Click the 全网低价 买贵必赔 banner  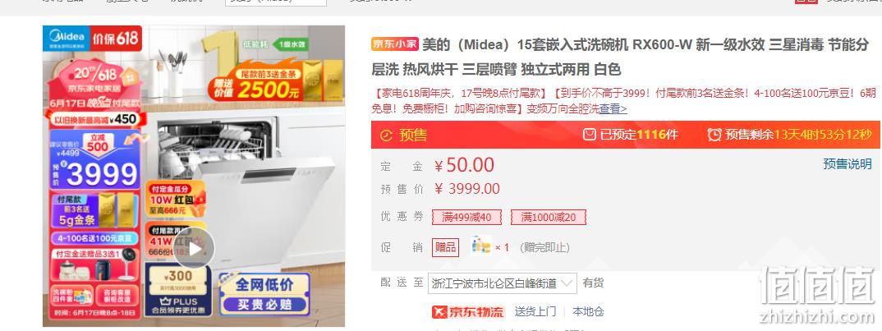tap(264, 294)
